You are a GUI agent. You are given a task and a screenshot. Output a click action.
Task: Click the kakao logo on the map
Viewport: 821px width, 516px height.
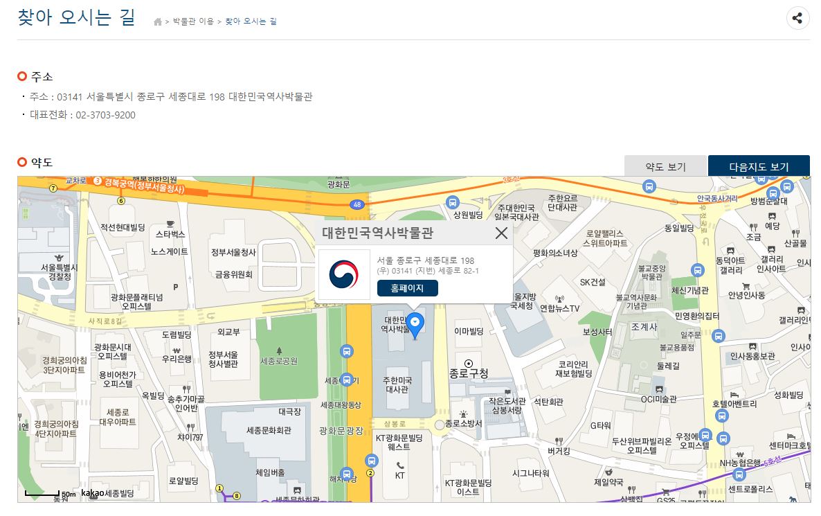pos(93,493)
